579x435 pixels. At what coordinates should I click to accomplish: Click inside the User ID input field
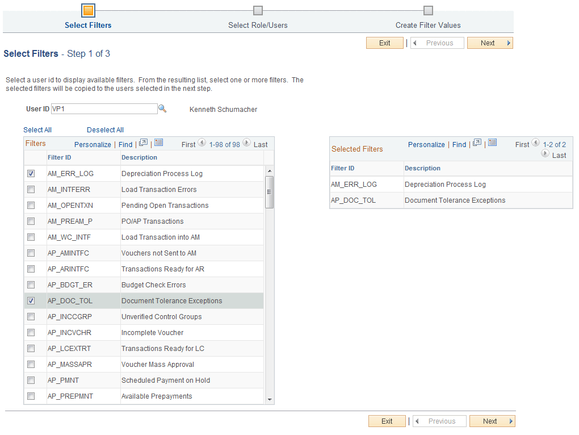(x=104, y=108)
